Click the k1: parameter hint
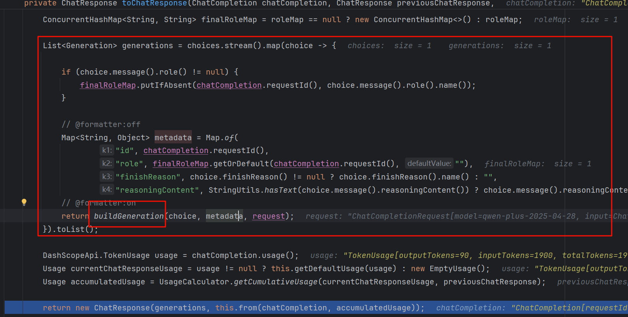This screenshot has height=317, width=628. [x=107, y=150]
